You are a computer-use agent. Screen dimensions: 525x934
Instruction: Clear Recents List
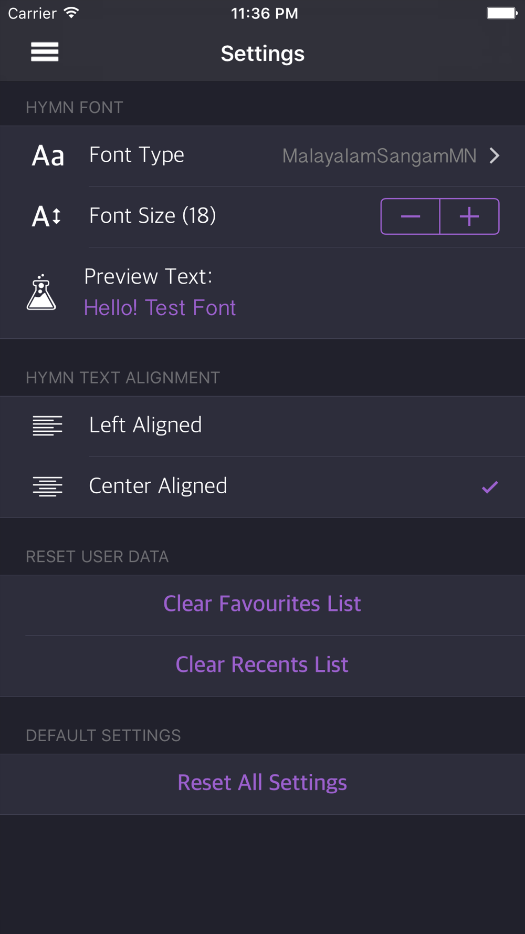(x=262, y=665)
